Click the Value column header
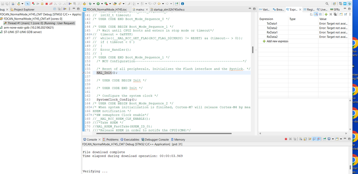This screenshot has height=174, width=358. pyautogui.click(x=333, y=19)
